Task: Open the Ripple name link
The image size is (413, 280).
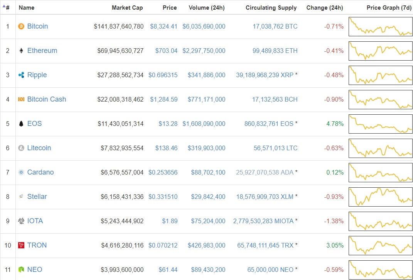Action: click(x=37, y=75)
